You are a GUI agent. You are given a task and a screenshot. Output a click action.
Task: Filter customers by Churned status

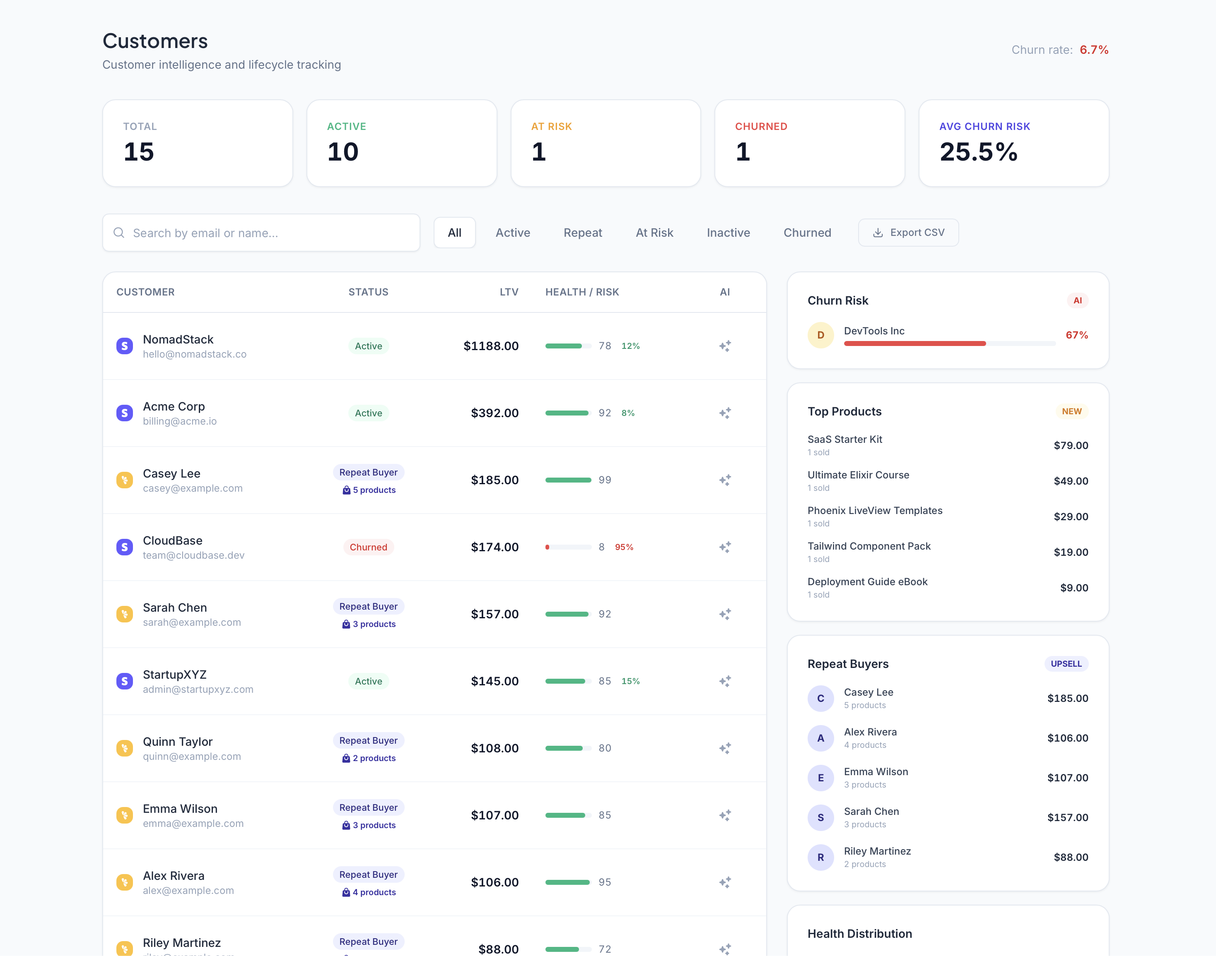[x=806, y=232]
